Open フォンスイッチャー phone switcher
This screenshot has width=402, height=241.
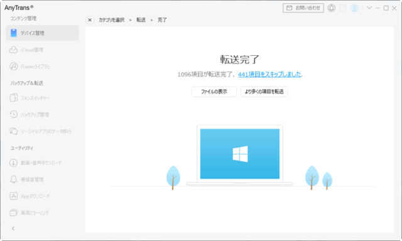click(42, 98)
